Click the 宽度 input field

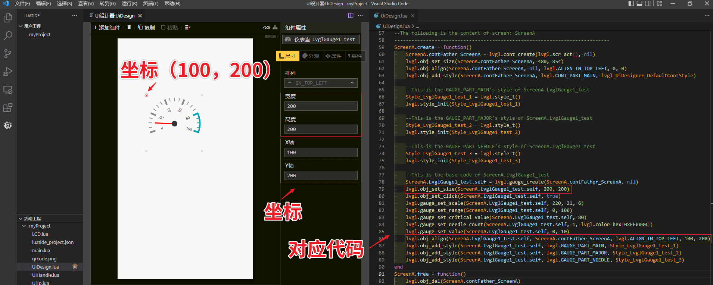pyautogui.click(x=321, y=106)
